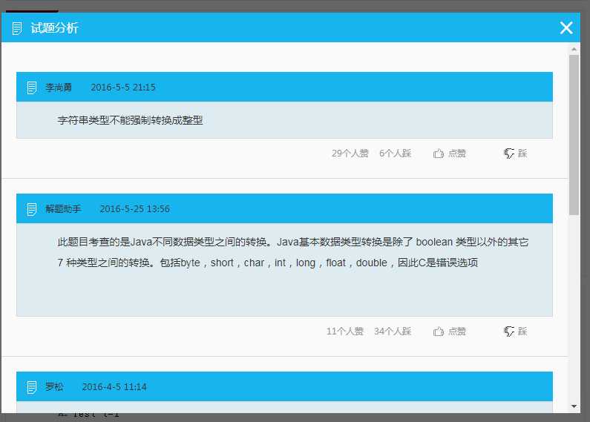The width and height of the screenshot is (590, 422).
Task: Click the 试题分析 title text
Action: click(54, 28)
